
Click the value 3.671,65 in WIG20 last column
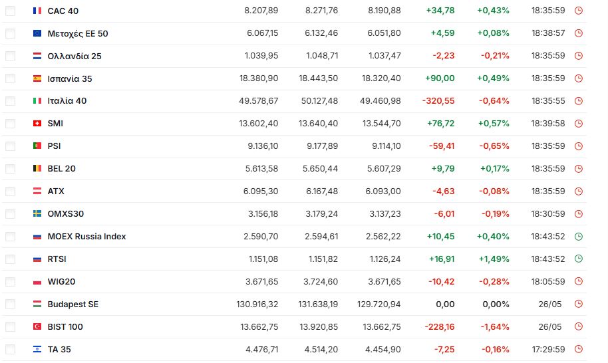pyautogui.click(x=384, y=282)
